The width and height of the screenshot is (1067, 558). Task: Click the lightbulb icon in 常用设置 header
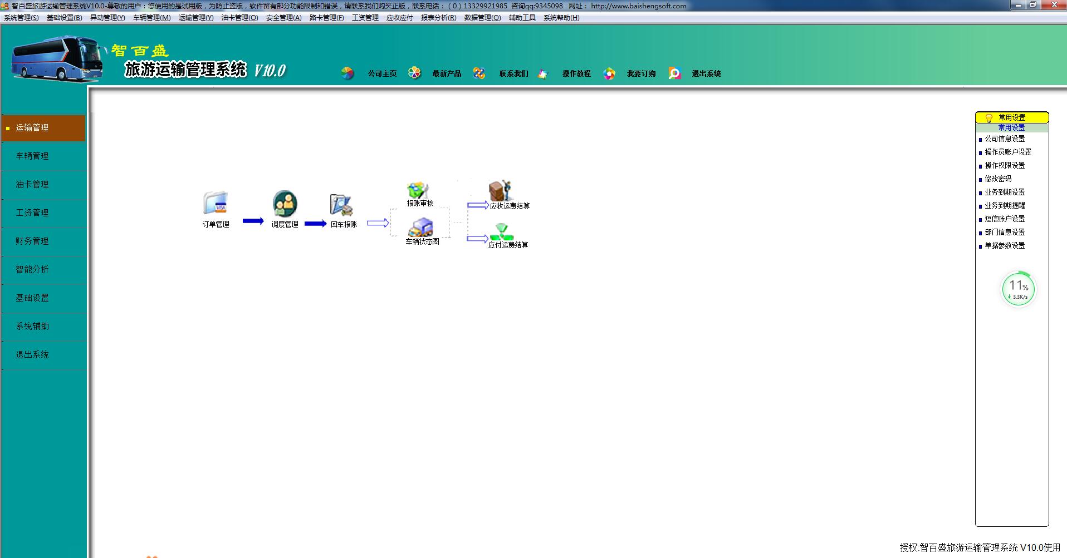(x=989, y=118)
